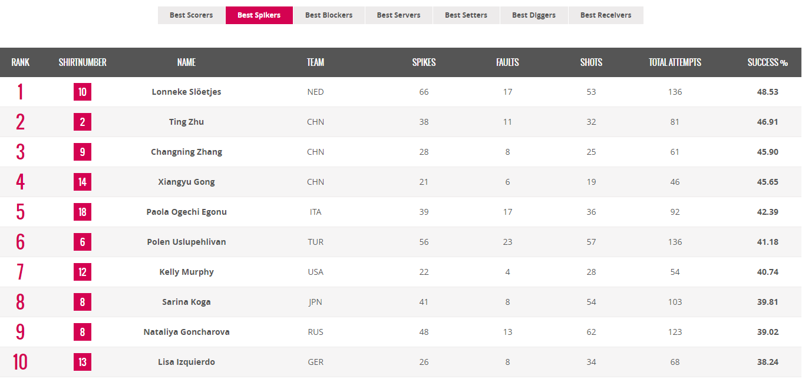Click shirt number badge 2
802x379 pixels.
82,122
